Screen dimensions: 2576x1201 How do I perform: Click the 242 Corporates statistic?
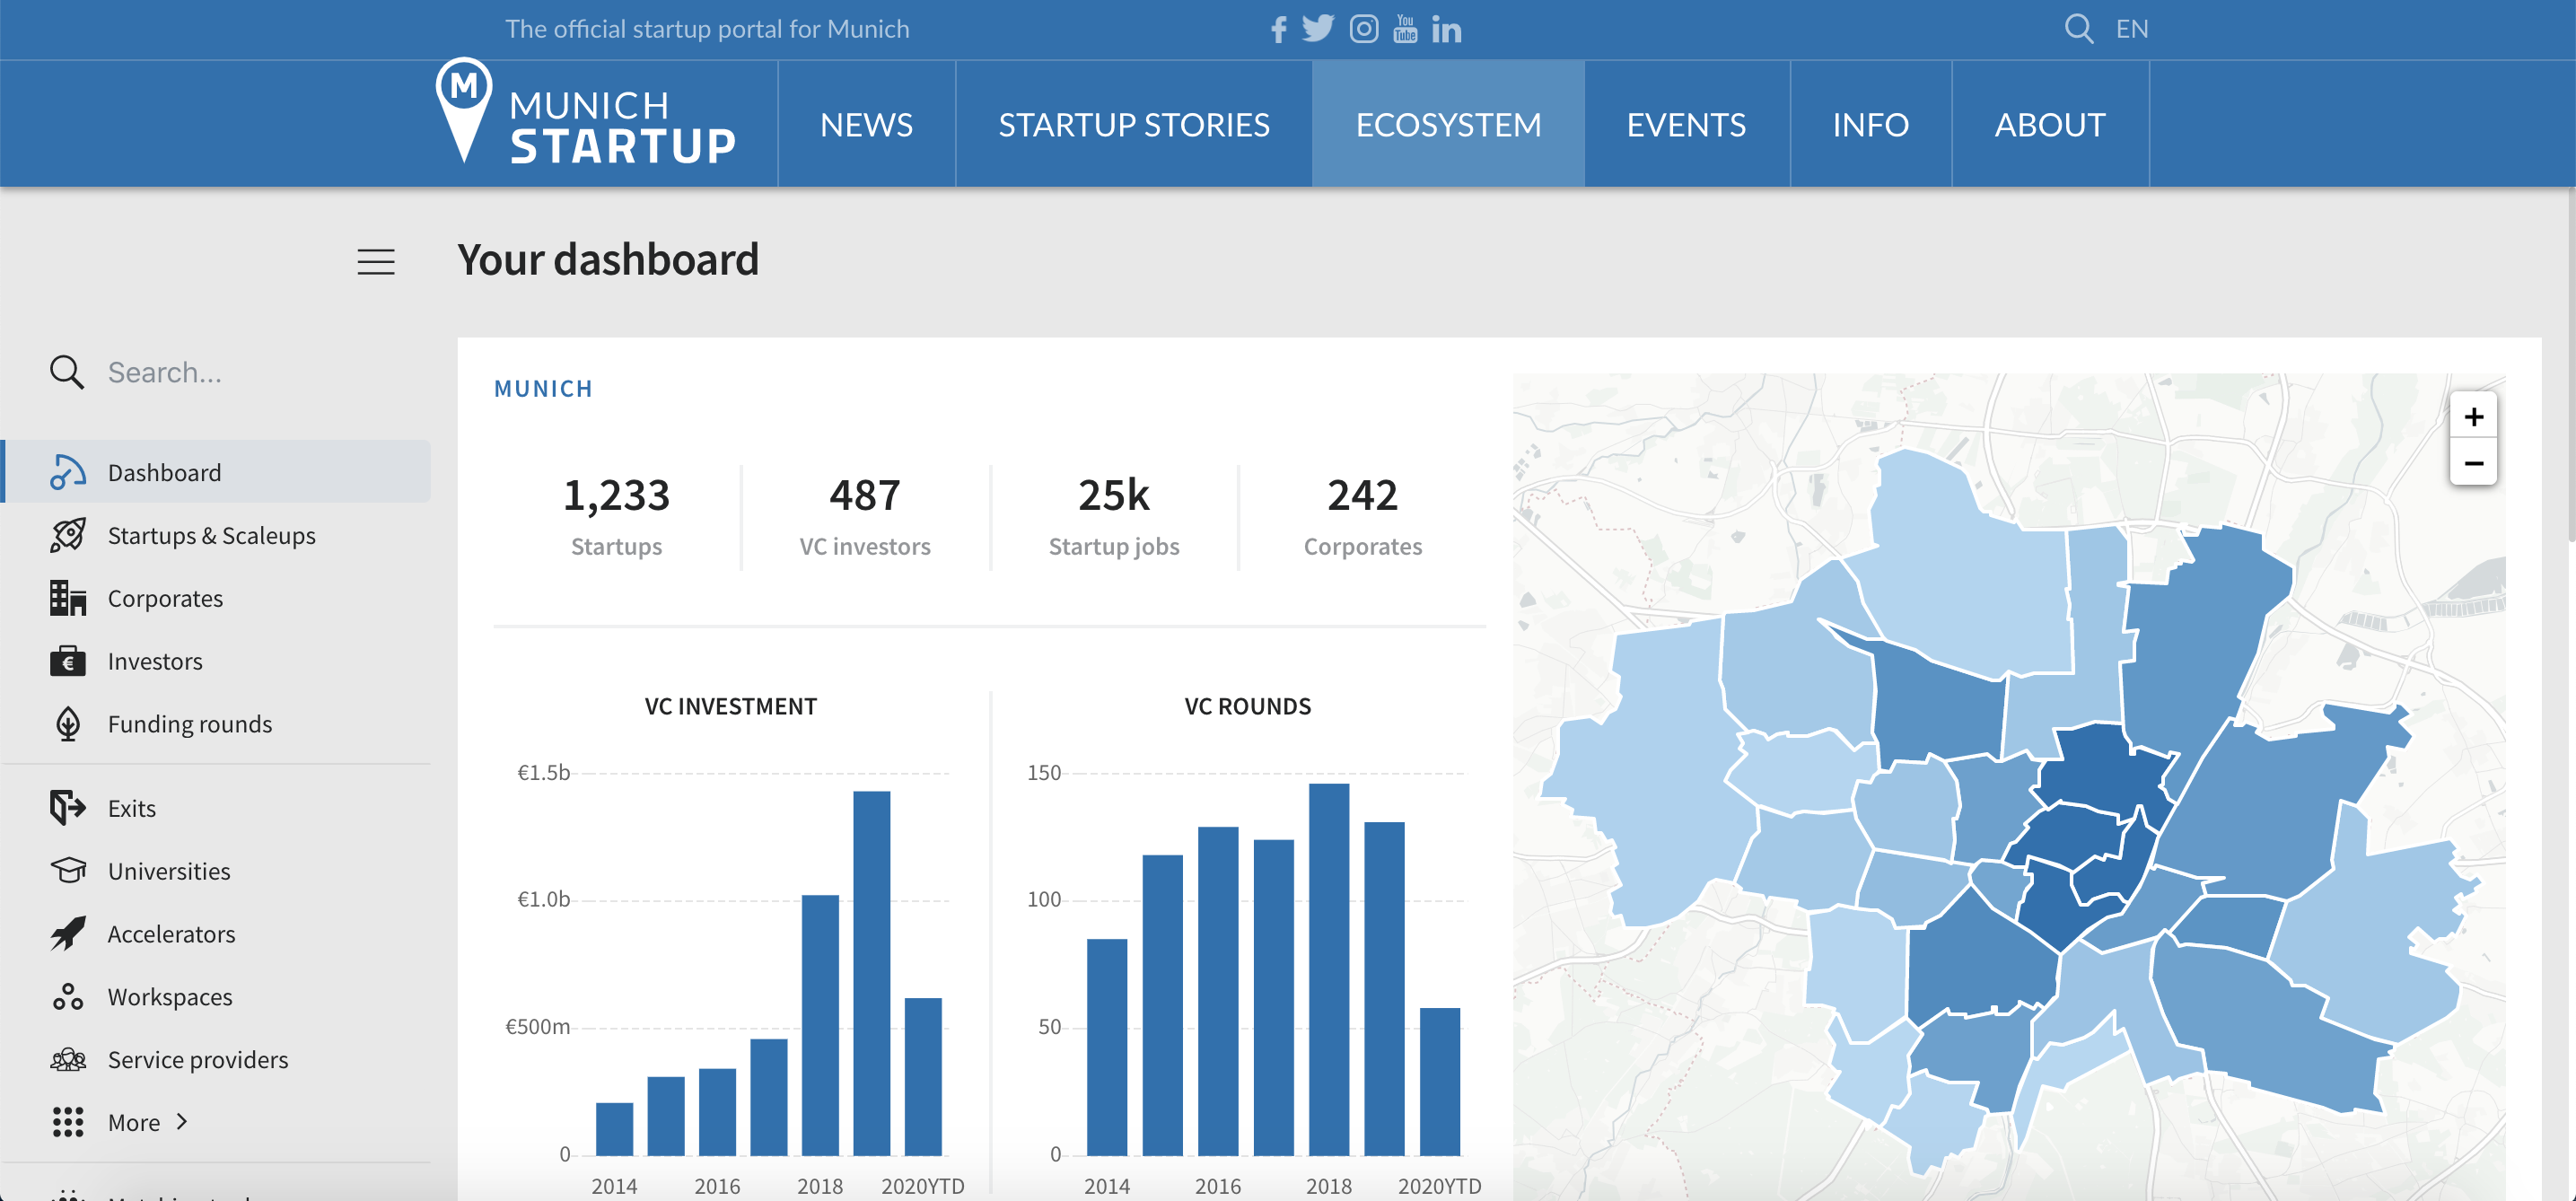pos(1362,516)
